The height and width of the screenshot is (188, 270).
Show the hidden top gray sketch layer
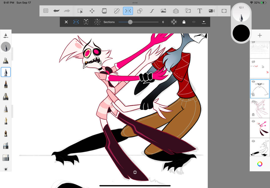click(253, 42)
